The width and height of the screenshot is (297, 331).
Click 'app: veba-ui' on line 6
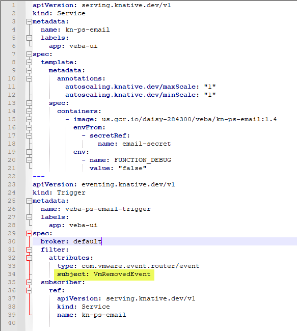coord(73,46)
